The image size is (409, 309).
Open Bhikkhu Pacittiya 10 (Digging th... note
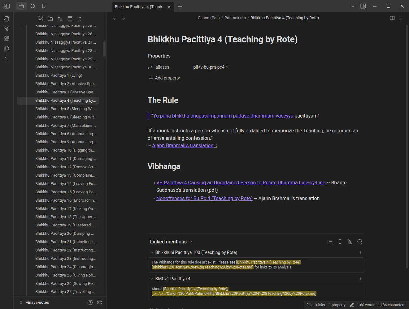coord(58,150)
